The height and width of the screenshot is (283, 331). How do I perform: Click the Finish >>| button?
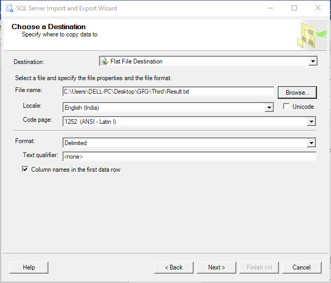[259, 267]
